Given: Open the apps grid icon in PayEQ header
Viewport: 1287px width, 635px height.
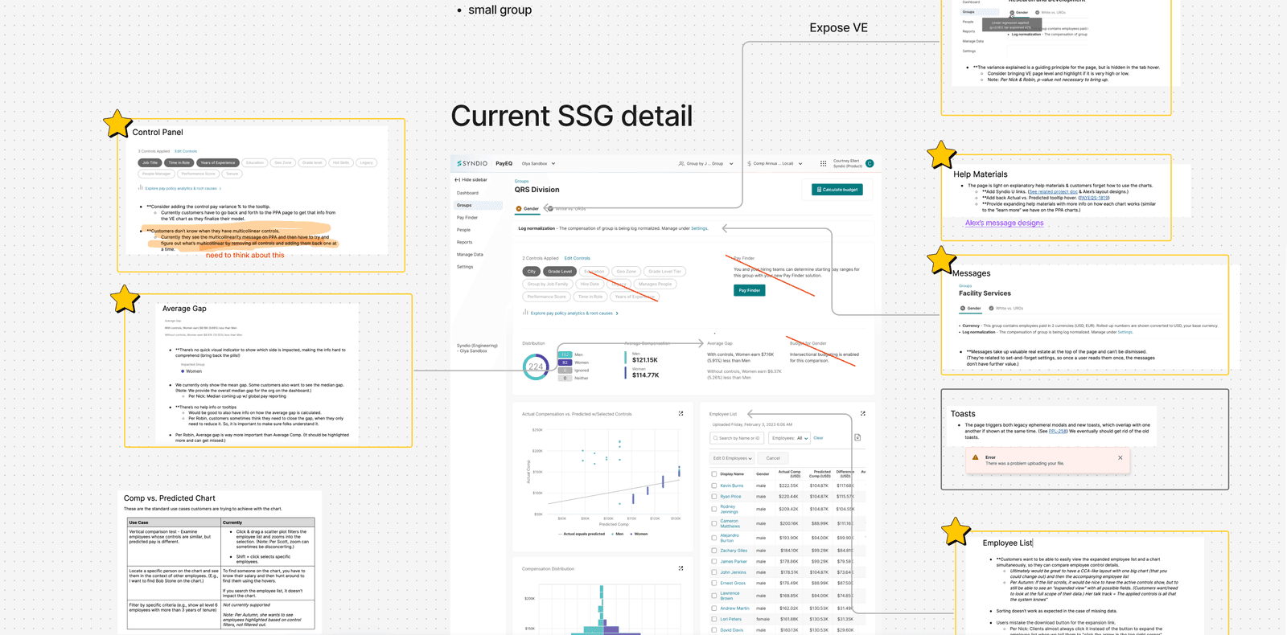Looking at the screenshot, I should [823, 163].
